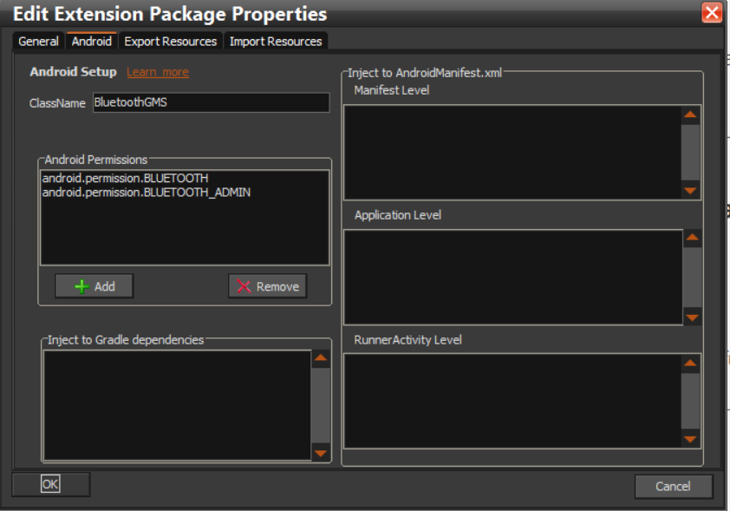Open the Export Resources tab

point(170,42)
